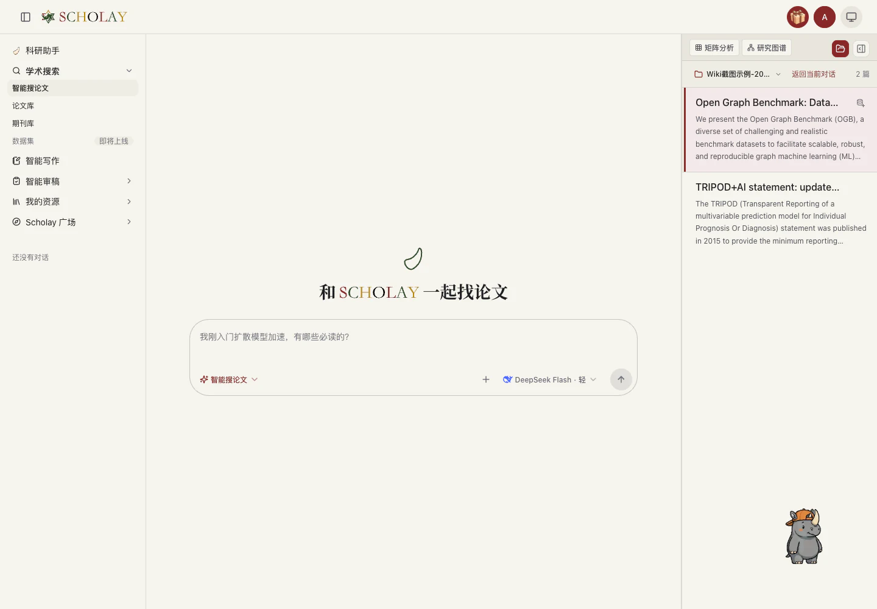The width and height of the screenshot is (877, 609).
Task: Click the rhino mascot assistant
Action: click(804, 536)
